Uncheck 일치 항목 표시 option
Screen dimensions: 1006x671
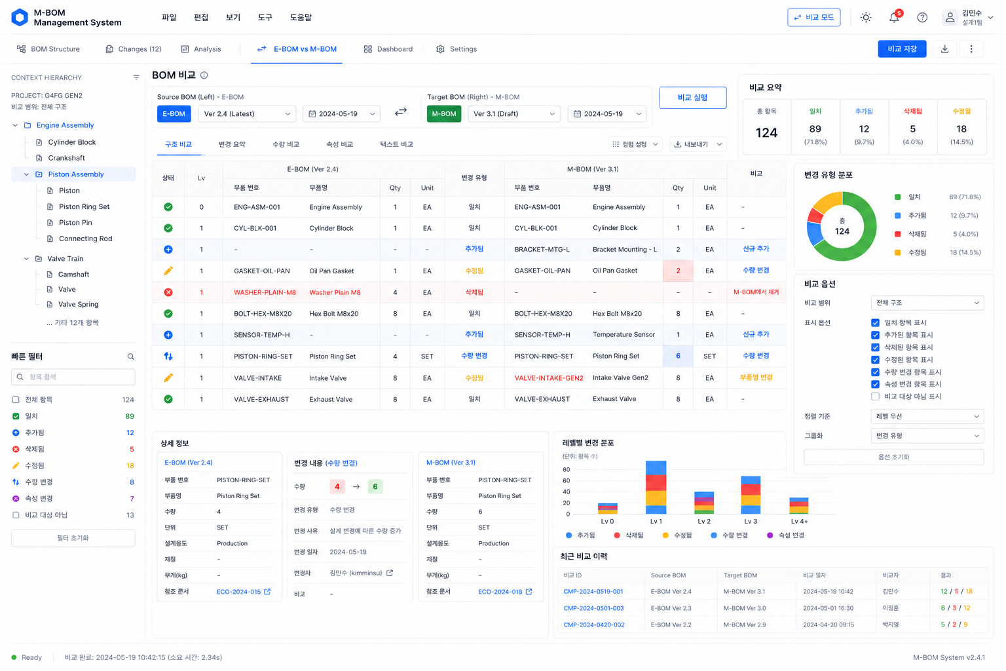(x=875, y=322)
